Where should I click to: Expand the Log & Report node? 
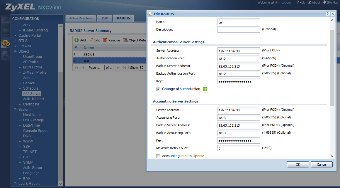point(15,184)
